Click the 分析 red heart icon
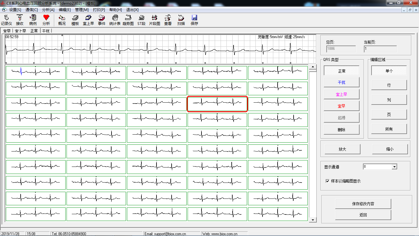The width and height of the screenshot is (419, 236). [46, 20]
